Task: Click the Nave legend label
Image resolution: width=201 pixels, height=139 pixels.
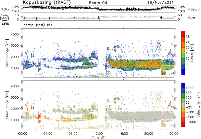Action: pyautogui.click(x=191, y=17)
